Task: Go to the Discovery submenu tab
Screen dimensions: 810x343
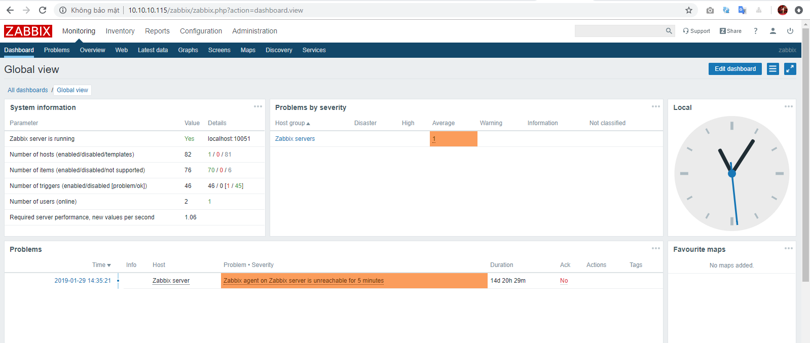Action: tap(279, 50)
